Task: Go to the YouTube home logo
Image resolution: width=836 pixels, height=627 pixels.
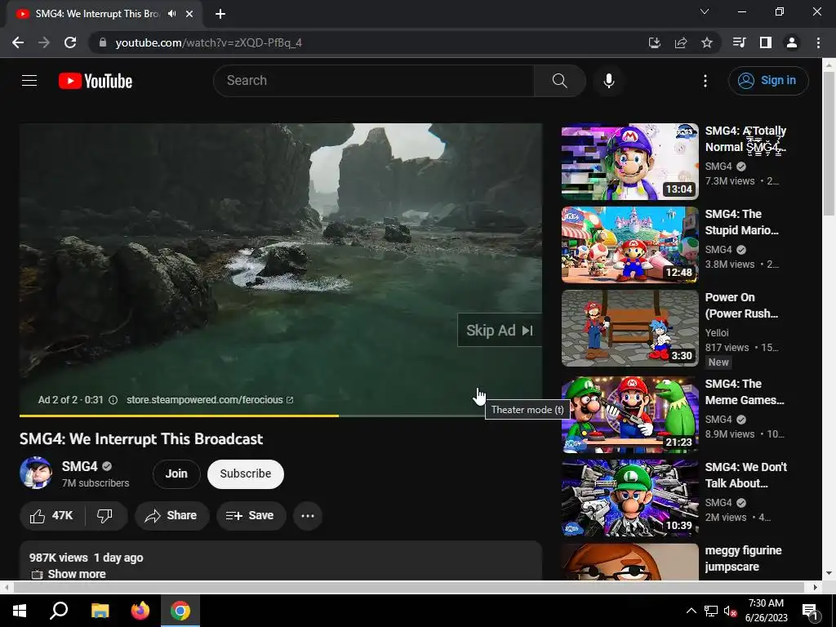Action: pyautogui.click(x=96, y=81)
